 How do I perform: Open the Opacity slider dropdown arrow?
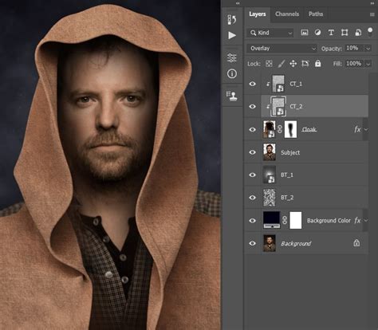368,49
